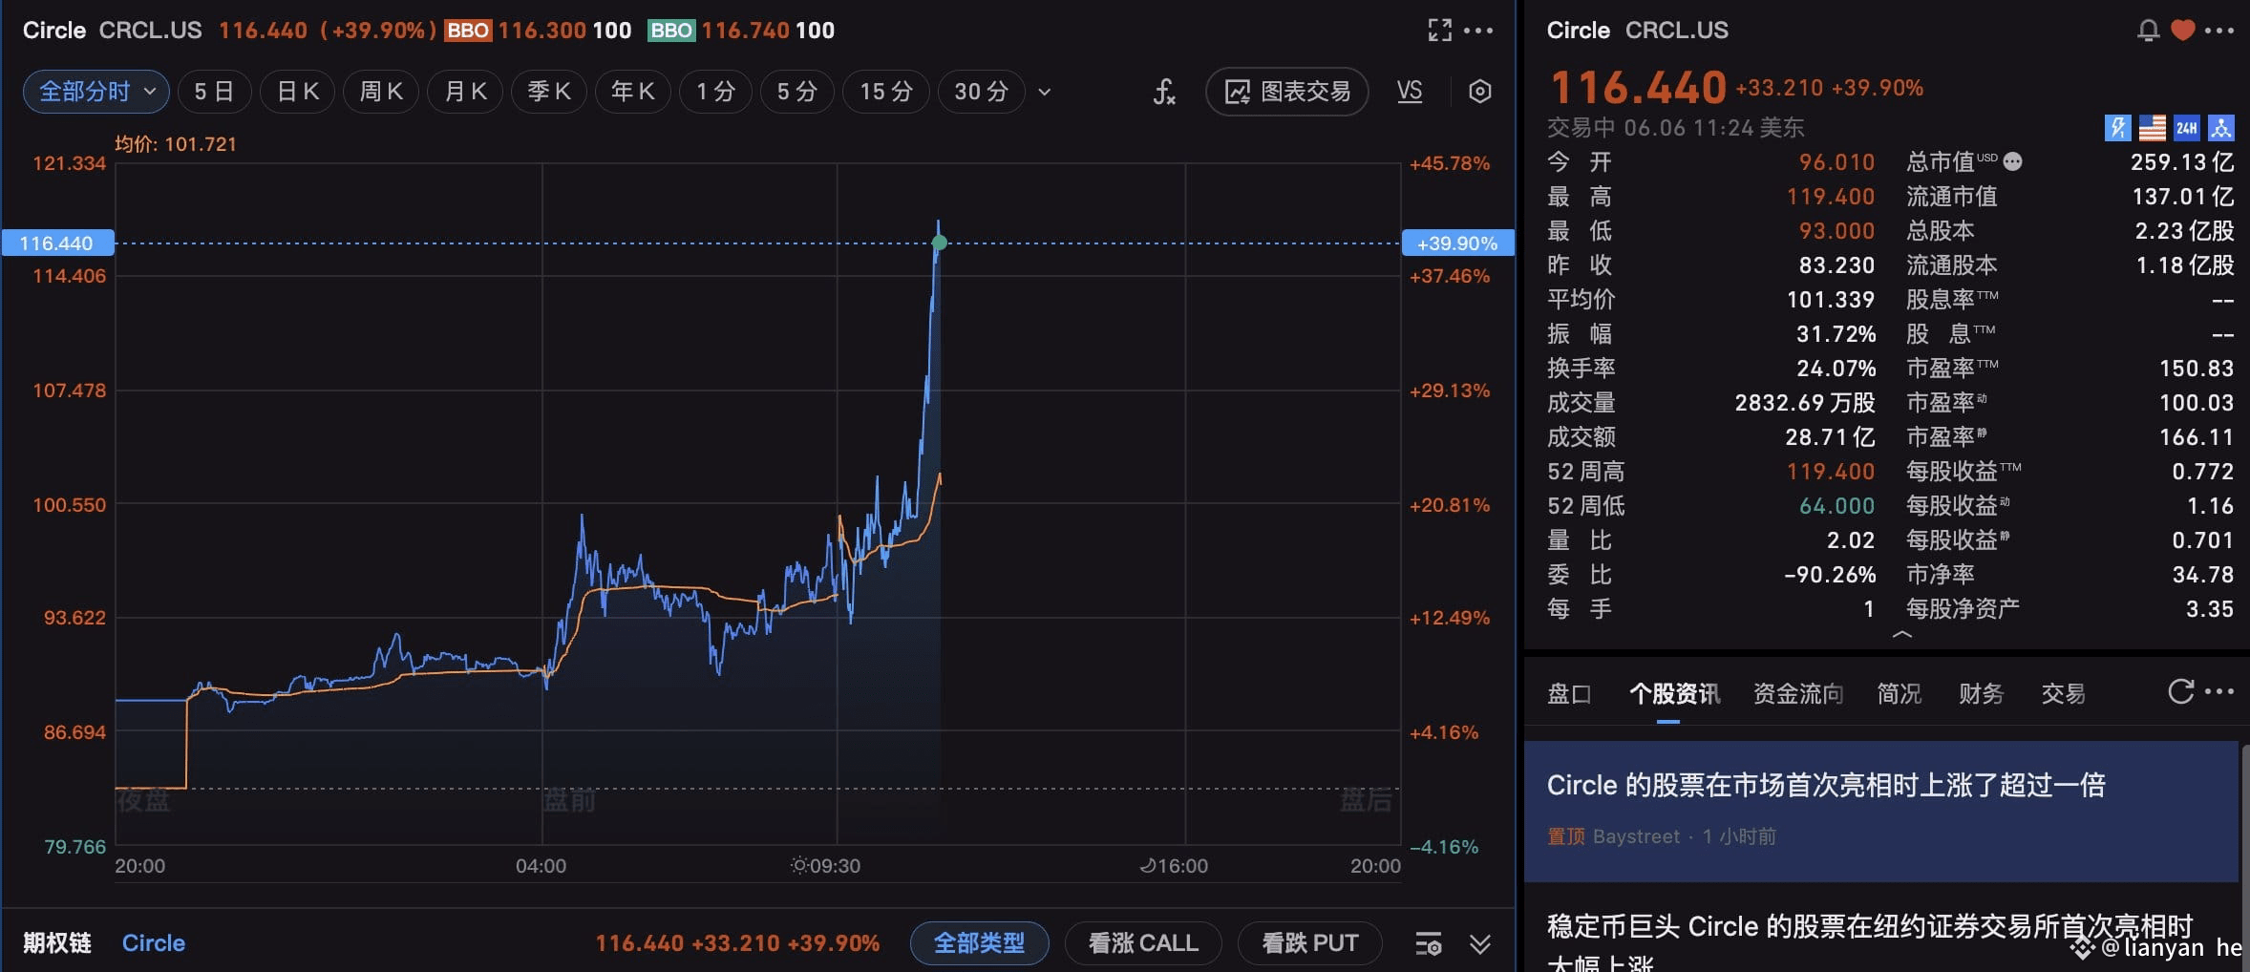Click the 换手率 value 24.07%
This screenshot has width=2250, height=972.
1836,369
